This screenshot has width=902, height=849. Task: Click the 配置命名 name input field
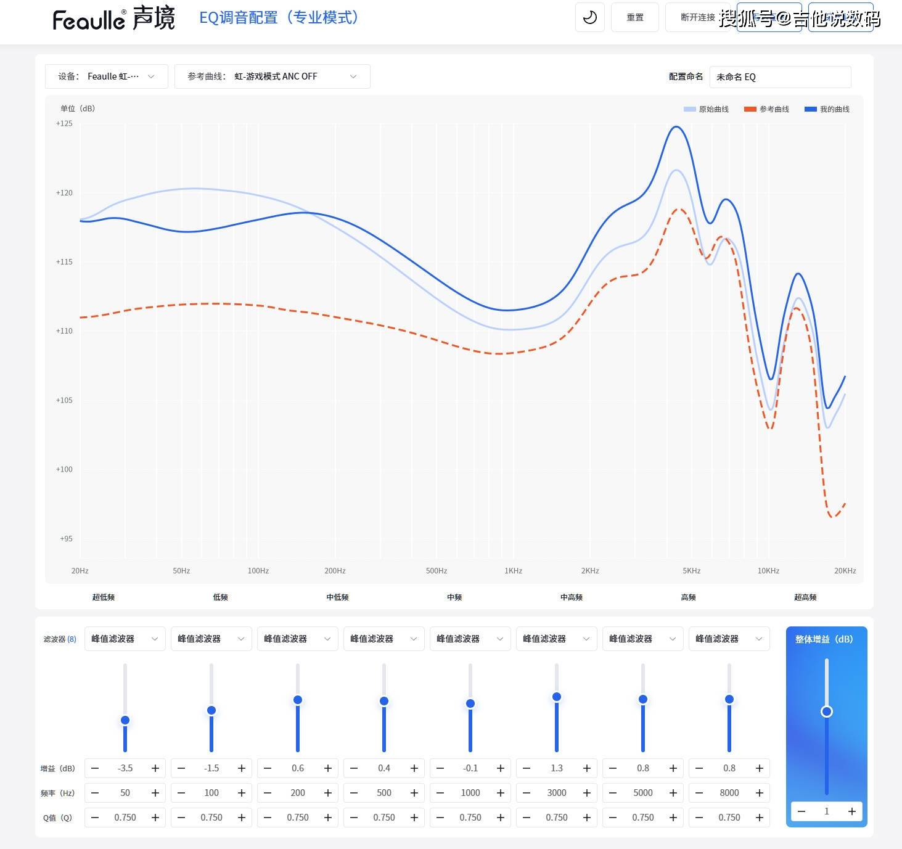pos(780,77)
